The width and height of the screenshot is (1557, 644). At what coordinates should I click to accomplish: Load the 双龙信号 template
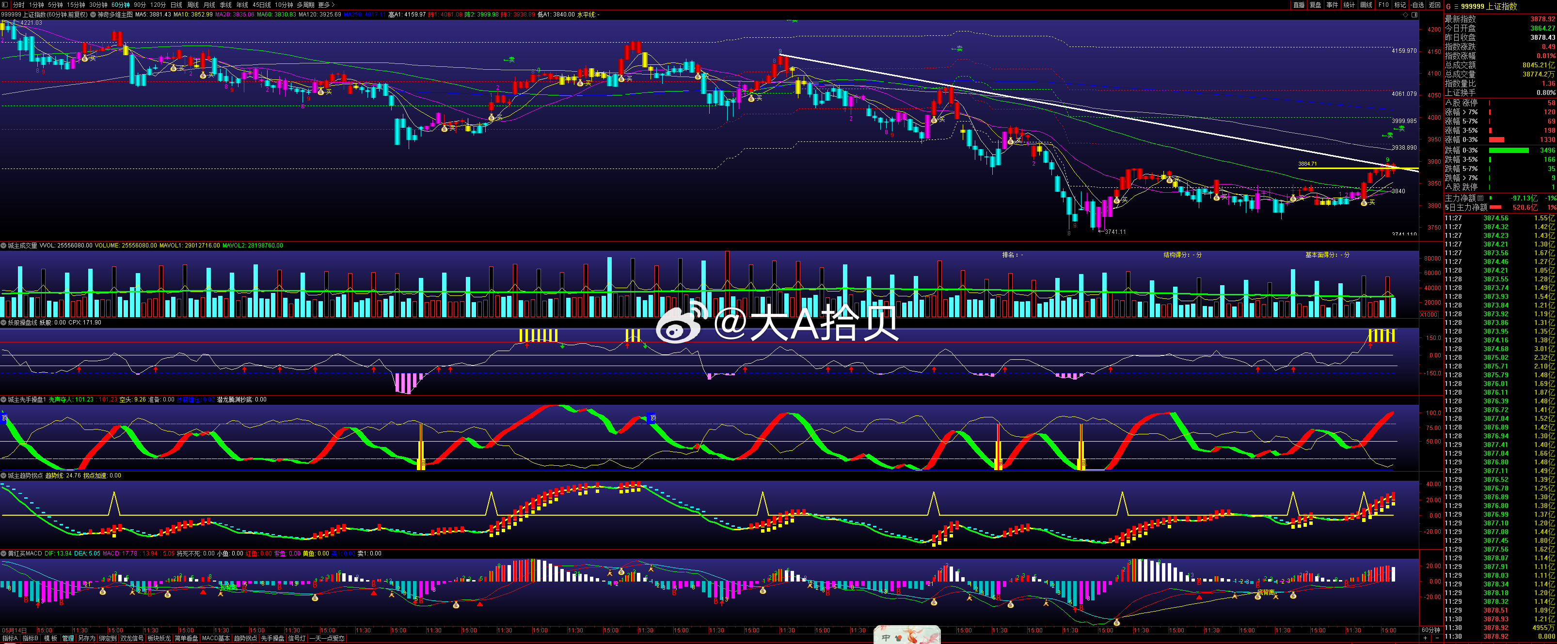132,638
